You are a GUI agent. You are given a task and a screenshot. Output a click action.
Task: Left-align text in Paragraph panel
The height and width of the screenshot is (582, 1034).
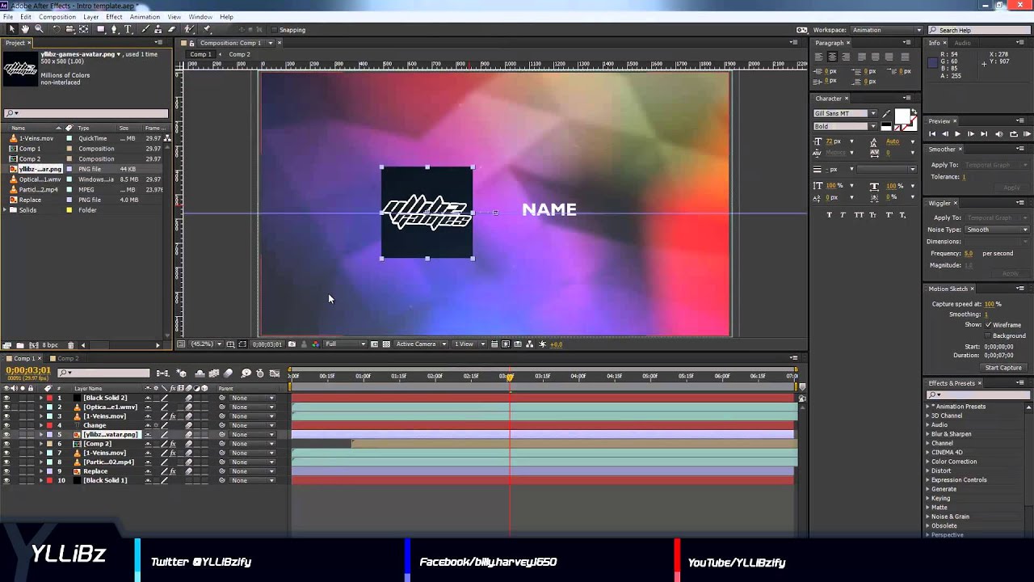click(819, 57)
